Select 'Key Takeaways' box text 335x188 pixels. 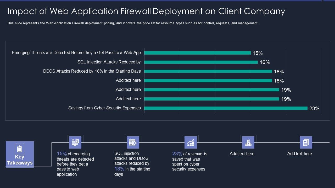(x=20, y=160)
